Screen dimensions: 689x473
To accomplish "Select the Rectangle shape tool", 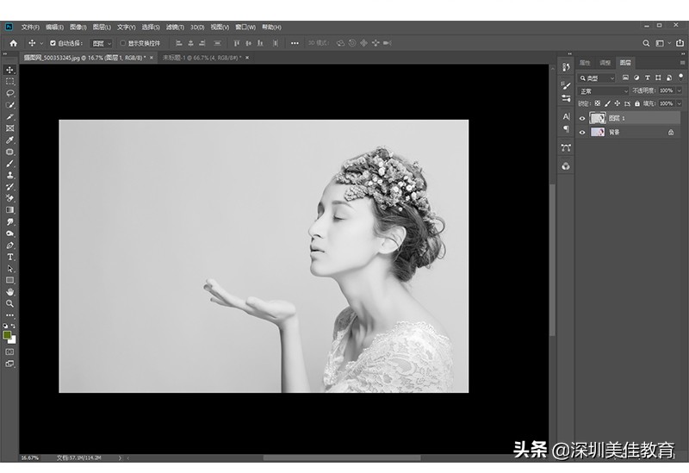I will pyautogui.click(x=9, y=280).
